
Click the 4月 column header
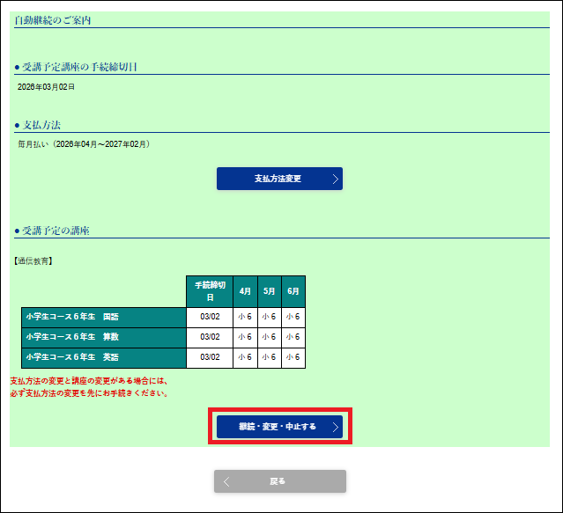tap(245, 291)
